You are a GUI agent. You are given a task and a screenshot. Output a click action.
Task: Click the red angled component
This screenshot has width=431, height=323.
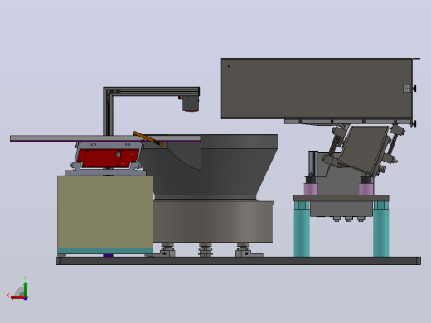pos(108,158)
